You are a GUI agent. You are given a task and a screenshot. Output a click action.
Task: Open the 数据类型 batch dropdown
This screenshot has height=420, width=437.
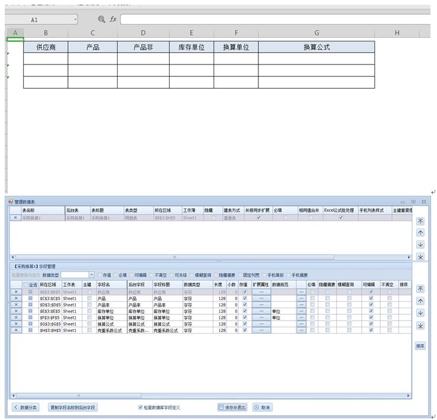[x=92, y=275]
